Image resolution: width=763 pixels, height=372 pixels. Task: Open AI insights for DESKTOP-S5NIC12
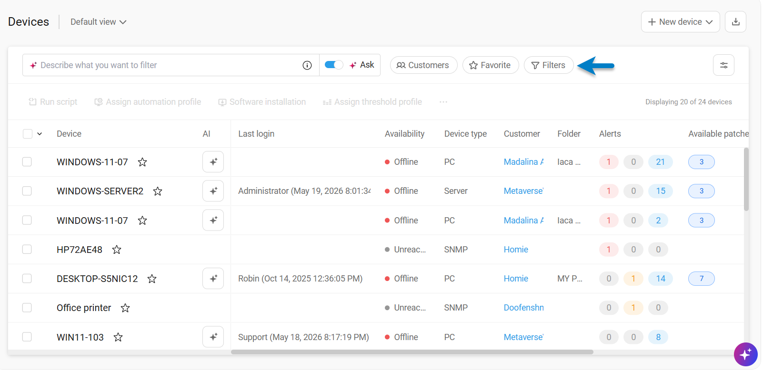point(213,279)
